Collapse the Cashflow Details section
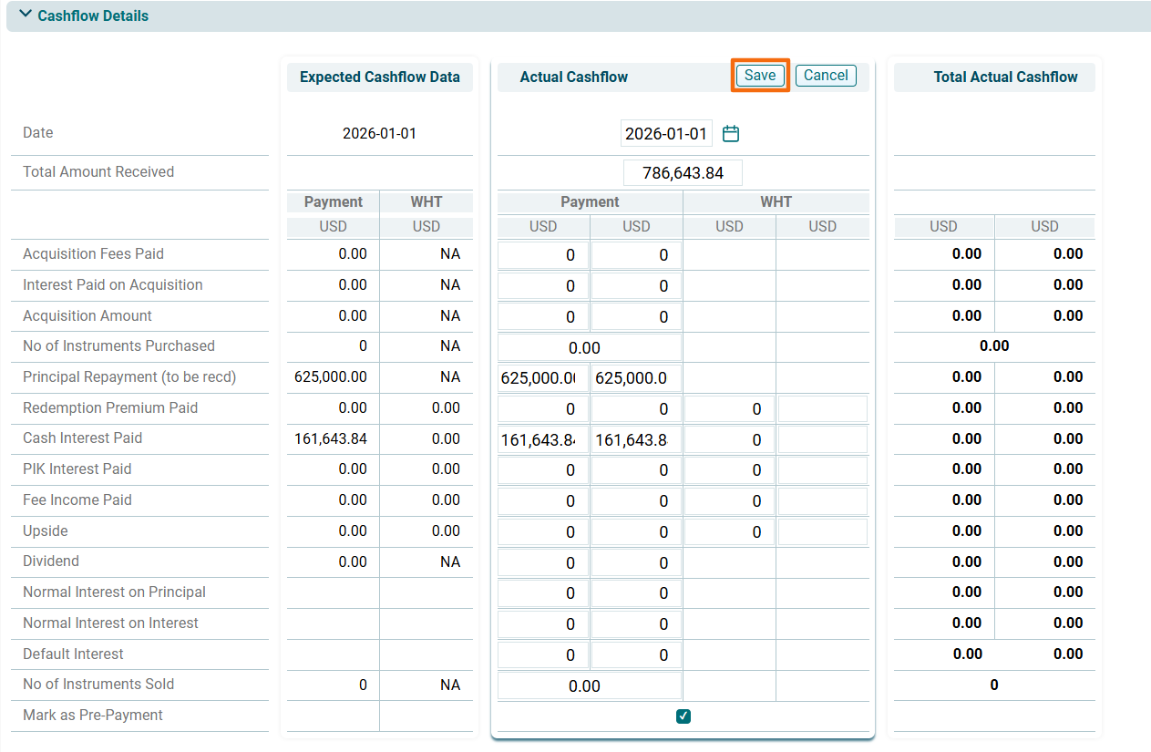 [26, 15]
